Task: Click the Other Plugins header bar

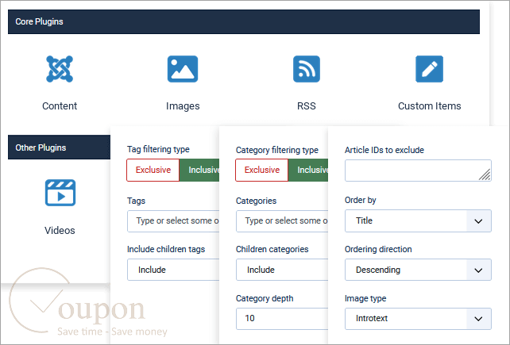Action: 60,148
